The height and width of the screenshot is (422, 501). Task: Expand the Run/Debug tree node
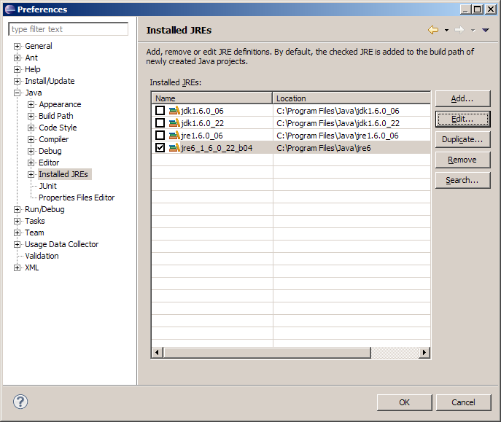[17, 209]
